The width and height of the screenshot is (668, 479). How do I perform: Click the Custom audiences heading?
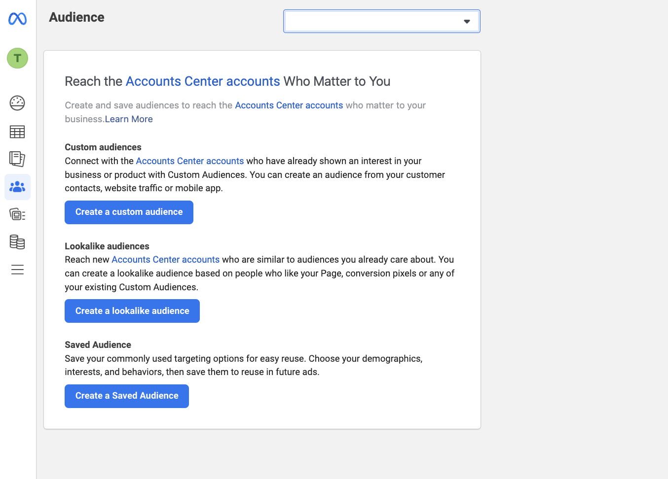pos(103,147)
